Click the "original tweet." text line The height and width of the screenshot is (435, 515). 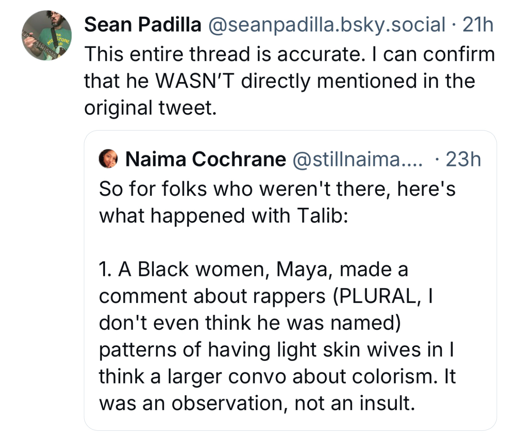(150, 108)
